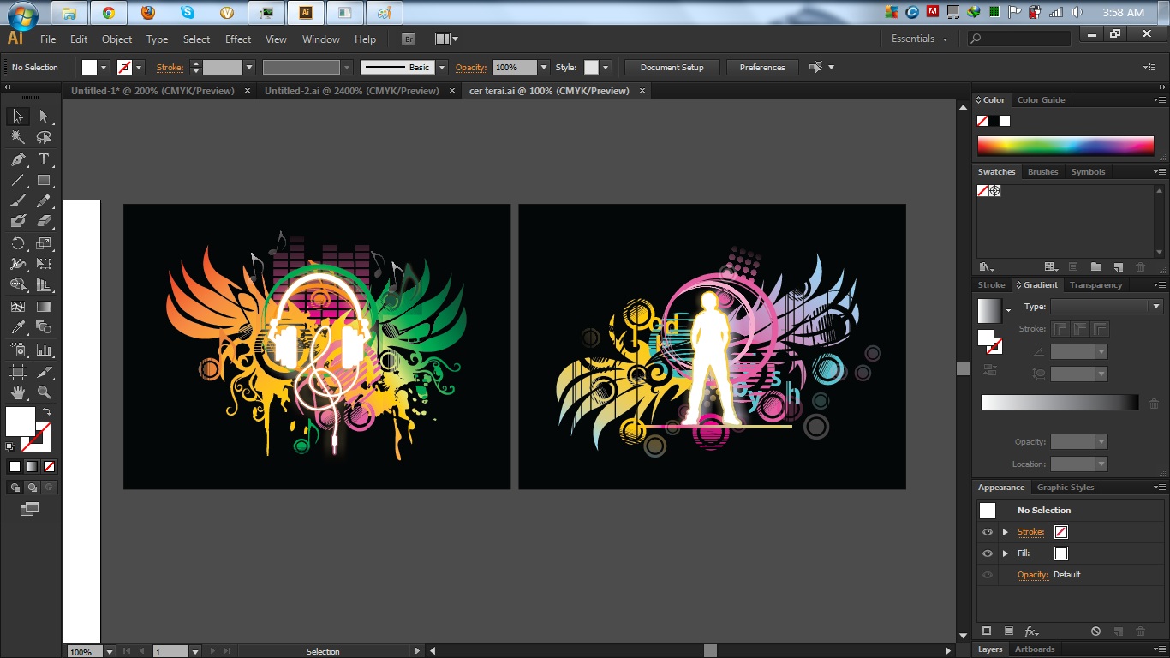The width and height of the screenshot is (1170, 658).
Task: Pick a color from the Color spectrum bar
Action: [x=1066, y=146]
